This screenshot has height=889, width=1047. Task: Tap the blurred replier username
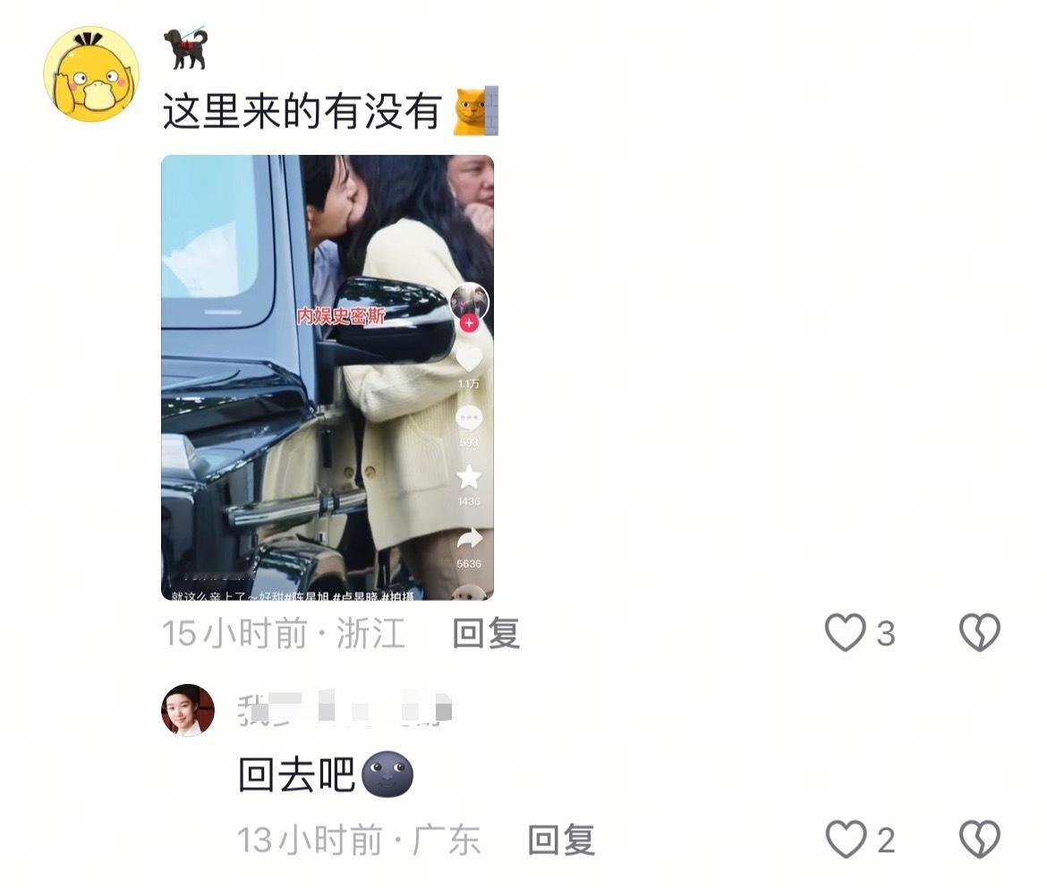(345, 709)
